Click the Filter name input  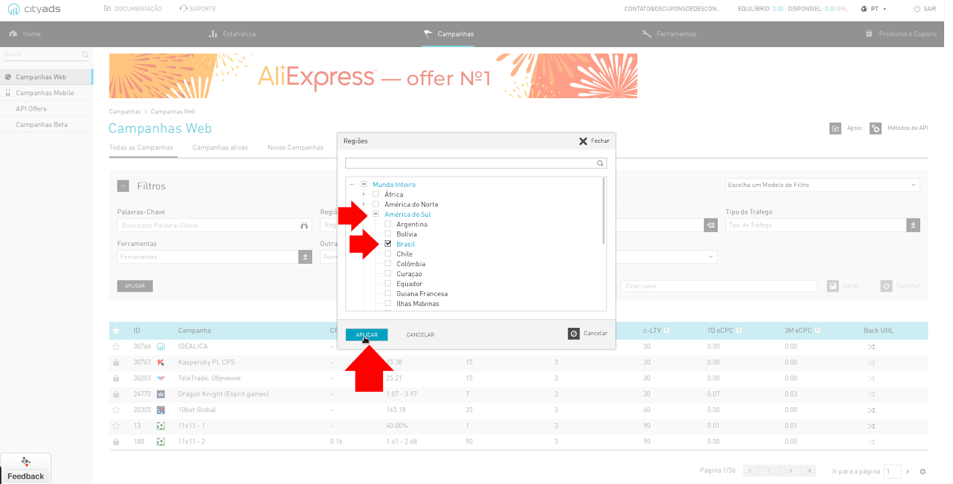[719, 286]
